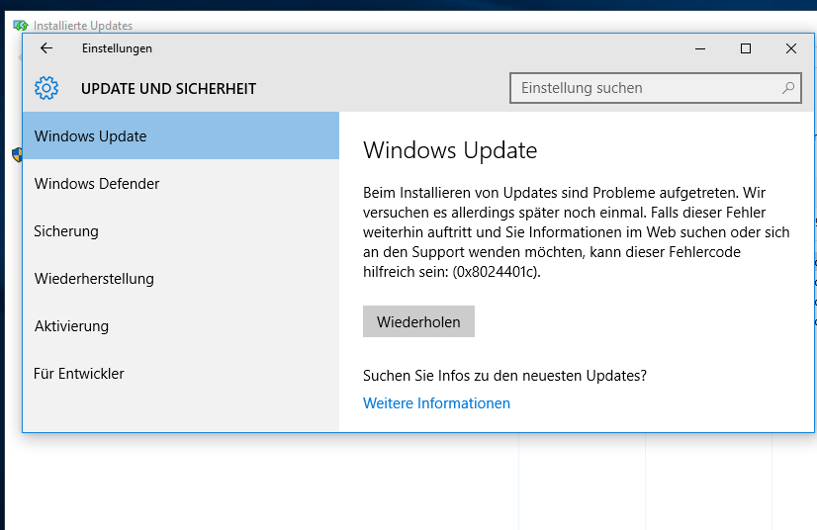Open the Sicherung settings page
Viewport: 817px width, 530px height.
point(181,230)
